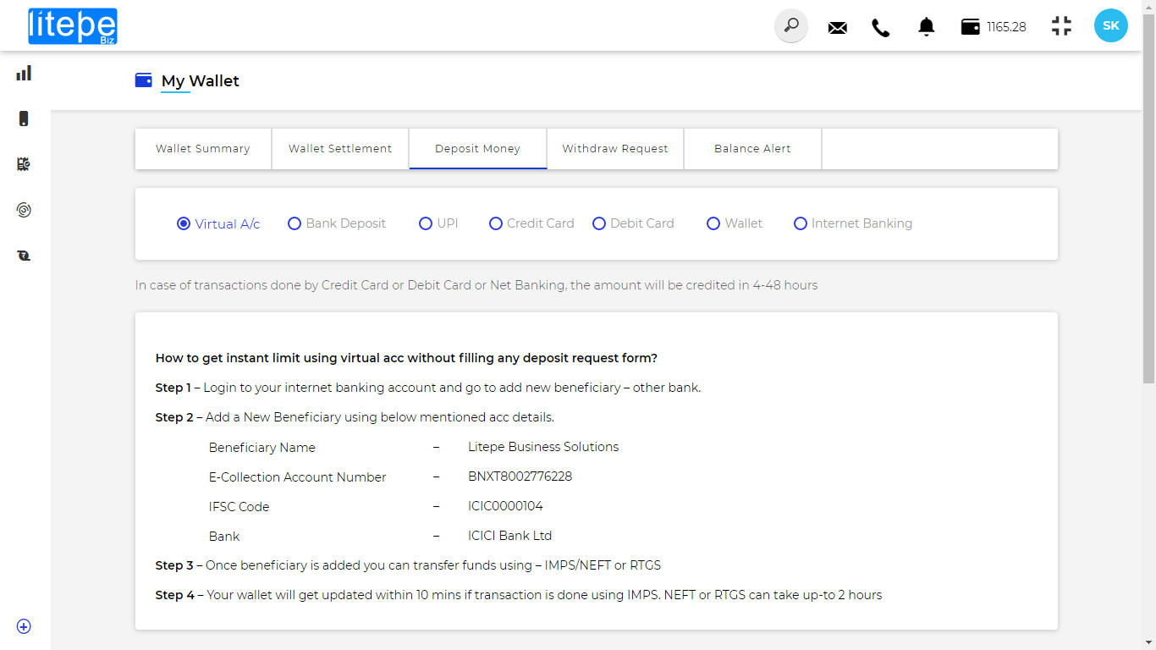The width and height of the screenshot is (1156, 650).
Task: Select Credit Card radio option
Action: [496, 223]
